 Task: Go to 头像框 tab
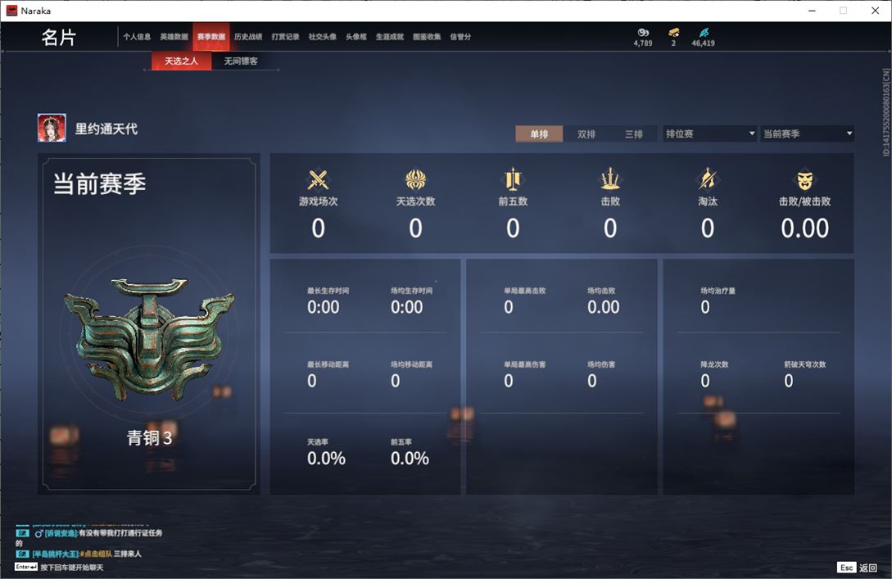356,36
